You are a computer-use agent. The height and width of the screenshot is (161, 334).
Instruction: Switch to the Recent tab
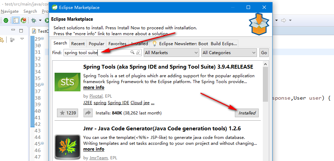(x=78, y=43)
